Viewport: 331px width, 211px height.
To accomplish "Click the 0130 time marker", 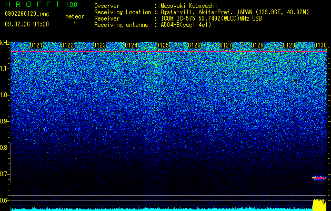I will [320, 45].
